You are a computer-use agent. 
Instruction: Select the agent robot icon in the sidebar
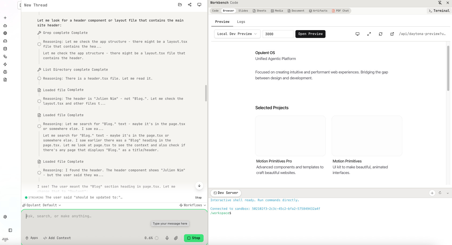[5, 26]
